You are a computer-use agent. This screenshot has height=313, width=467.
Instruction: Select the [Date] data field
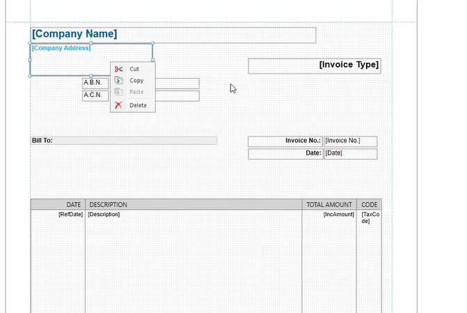click(x=350, y=153)
